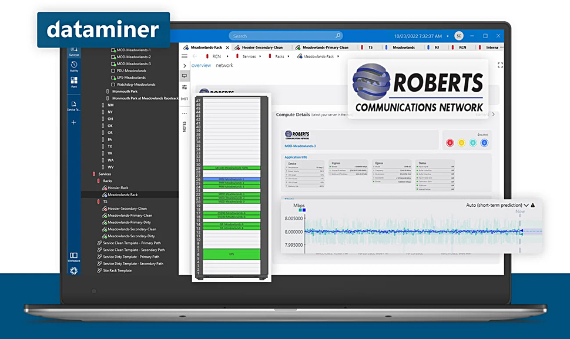
Task: Open the Workspace panel icon
Action: click(74, 256)
